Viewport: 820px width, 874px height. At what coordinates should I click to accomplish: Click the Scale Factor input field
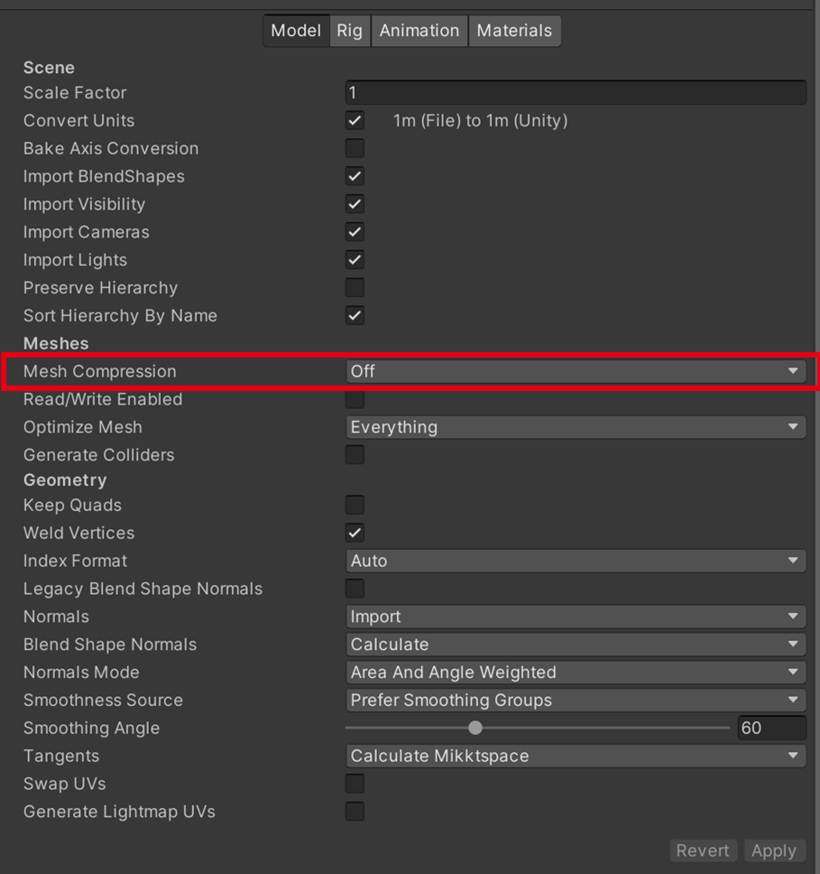point(576,93)
